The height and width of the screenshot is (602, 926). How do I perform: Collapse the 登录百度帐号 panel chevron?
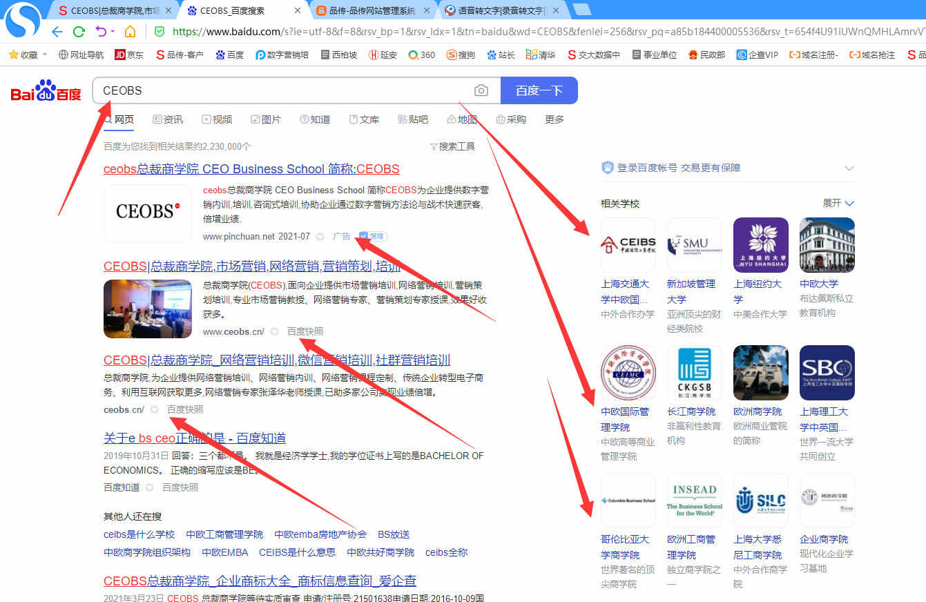click(x=849, y=168)
